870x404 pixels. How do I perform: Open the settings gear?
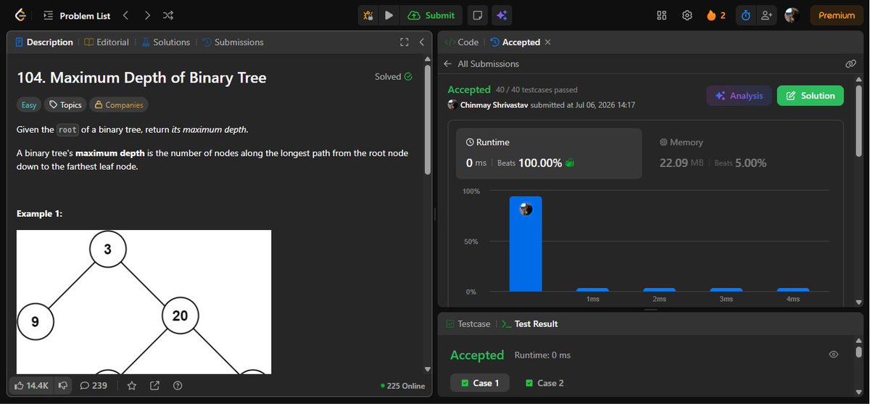click(x=687, y=15)
